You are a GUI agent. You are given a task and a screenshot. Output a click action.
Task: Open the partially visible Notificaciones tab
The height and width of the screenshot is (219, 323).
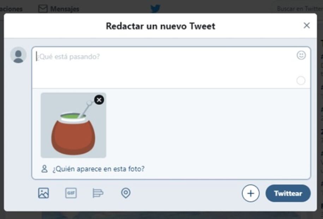click(x=11, y=9)
